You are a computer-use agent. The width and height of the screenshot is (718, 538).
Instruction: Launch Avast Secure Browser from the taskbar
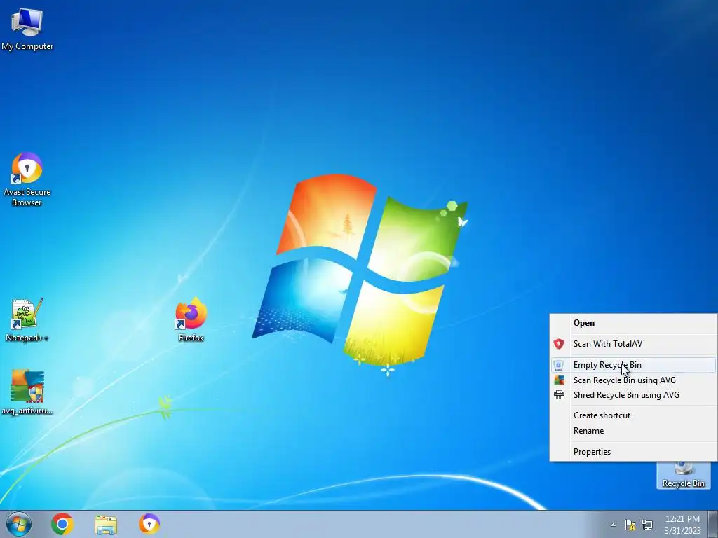click(149, 524)
